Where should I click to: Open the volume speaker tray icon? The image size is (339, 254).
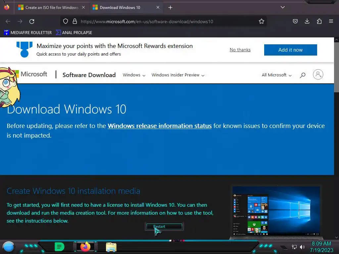click(x=302, y=247)
